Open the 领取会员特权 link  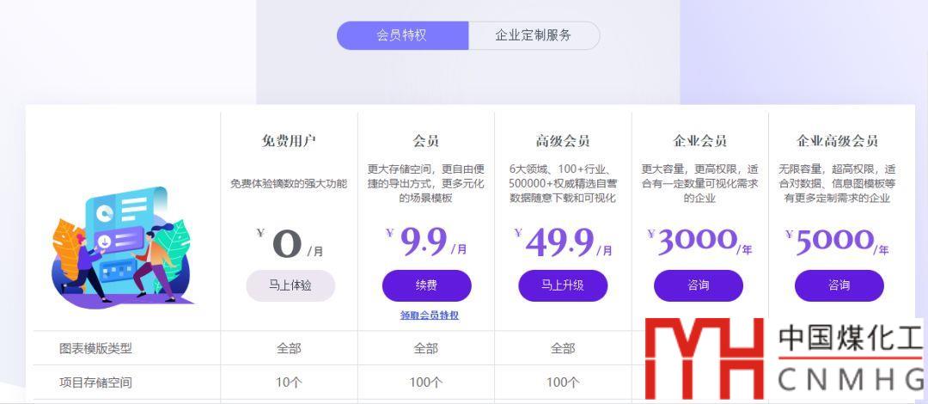coord(430,315)
